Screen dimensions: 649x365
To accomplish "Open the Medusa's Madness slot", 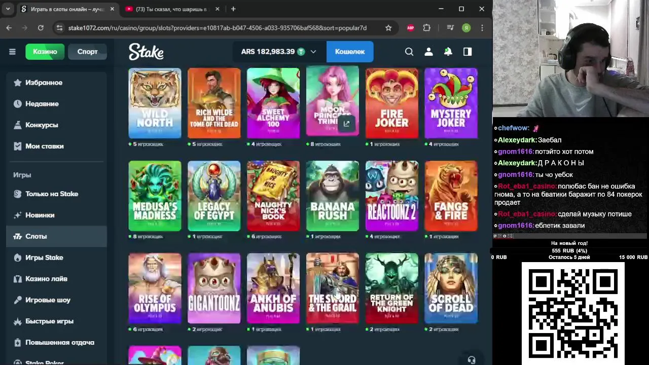I will click(155, 196).
